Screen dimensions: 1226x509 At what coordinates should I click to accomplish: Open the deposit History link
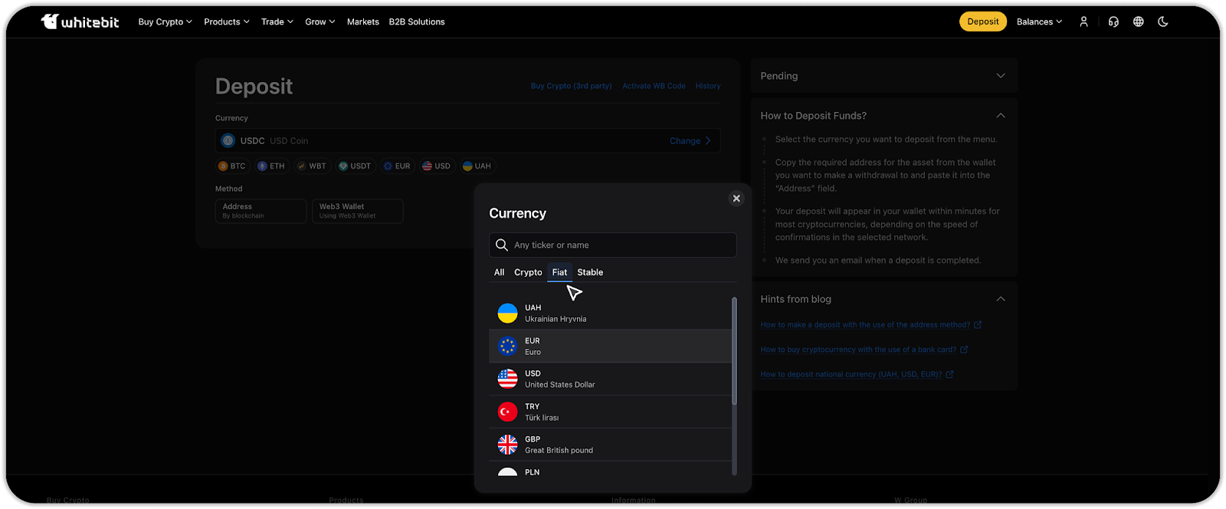(x=707, y=86)
